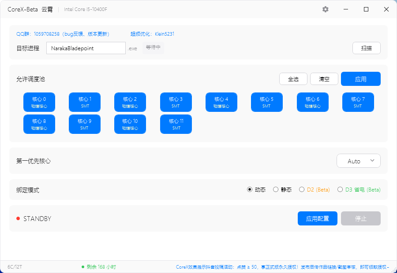
Task: Start process detection with 扫描
Action: (x=366, y=48)
